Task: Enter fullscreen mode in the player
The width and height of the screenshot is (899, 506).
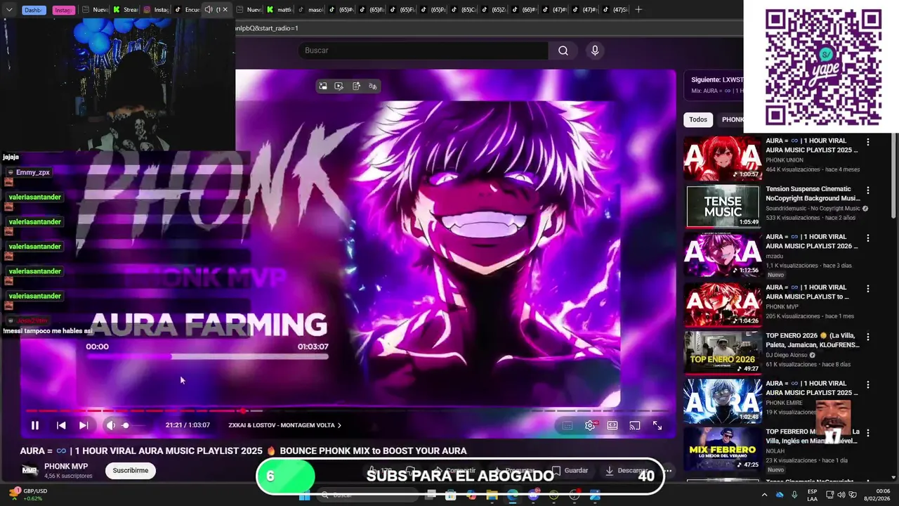Action: click(x=657, y=425)
